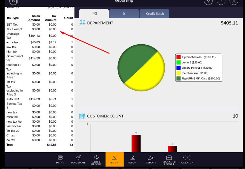
Task: Open the Manager Report briefcase icon
Action: [169, 159]
